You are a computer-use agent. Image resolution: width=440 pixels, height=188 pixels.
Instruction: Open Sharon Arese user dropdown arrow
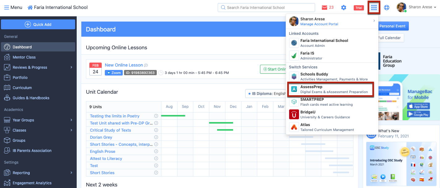435,7
